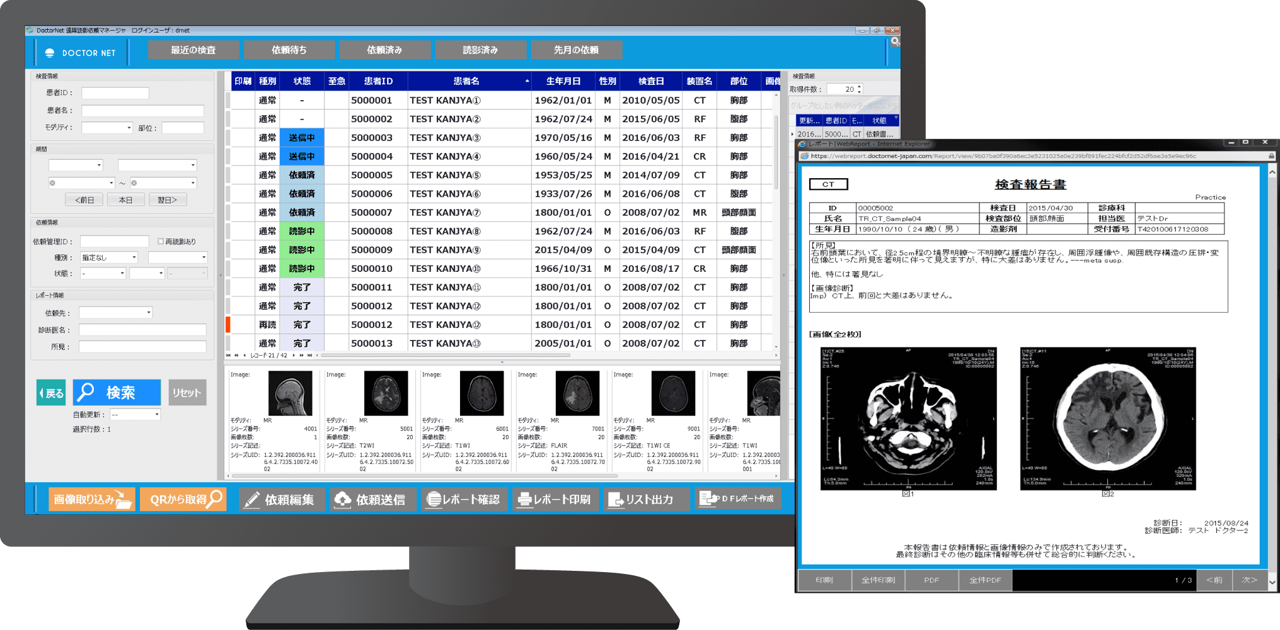Open the start date picker dropdown
The height and width of the screenshot is (630, 1280).
tap(112, 183)
